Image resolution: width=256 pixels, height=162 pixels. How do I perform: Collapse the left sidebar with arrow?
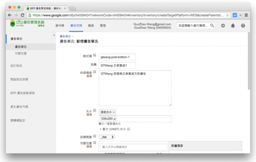pos(54,35)
